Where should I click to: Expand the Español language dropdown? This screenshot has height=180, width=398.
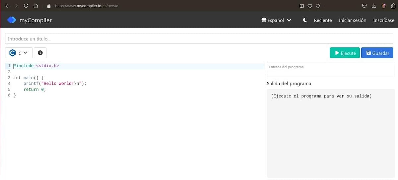(x=276, y=20)
